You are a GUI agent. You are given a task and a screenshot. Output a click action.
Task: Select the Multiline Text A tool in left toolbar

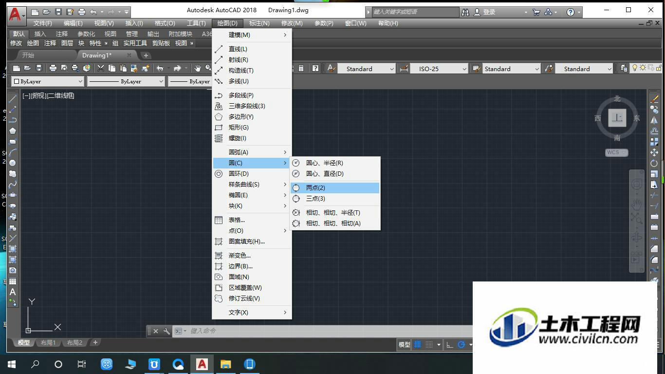tap(13, 292)
